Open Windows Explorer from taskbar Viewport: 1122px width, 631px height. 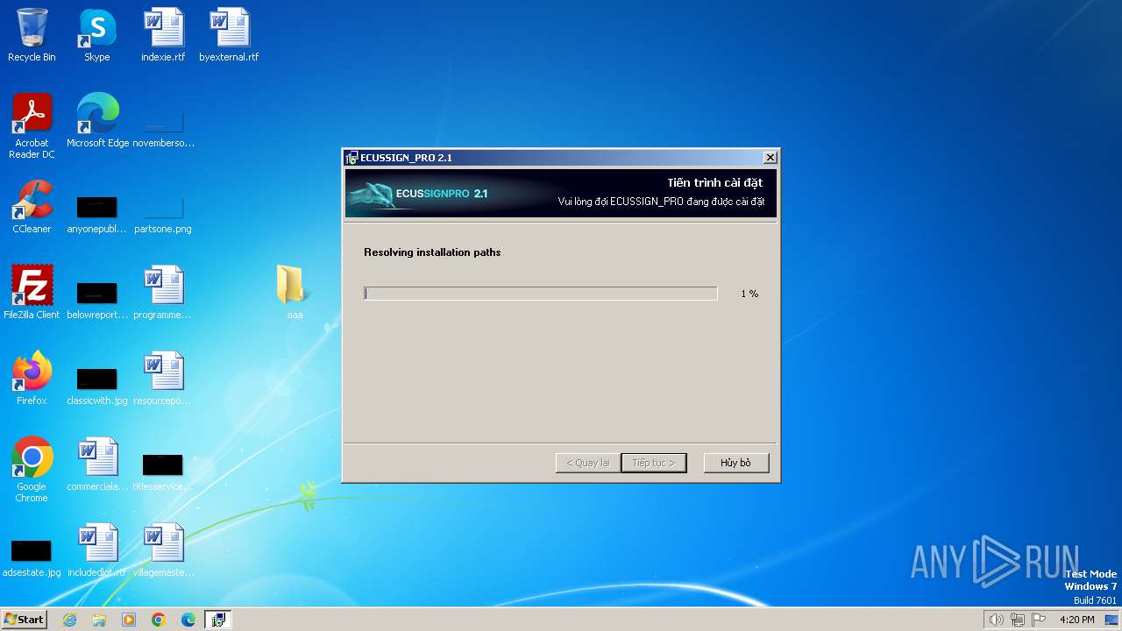tap(99, 620)
